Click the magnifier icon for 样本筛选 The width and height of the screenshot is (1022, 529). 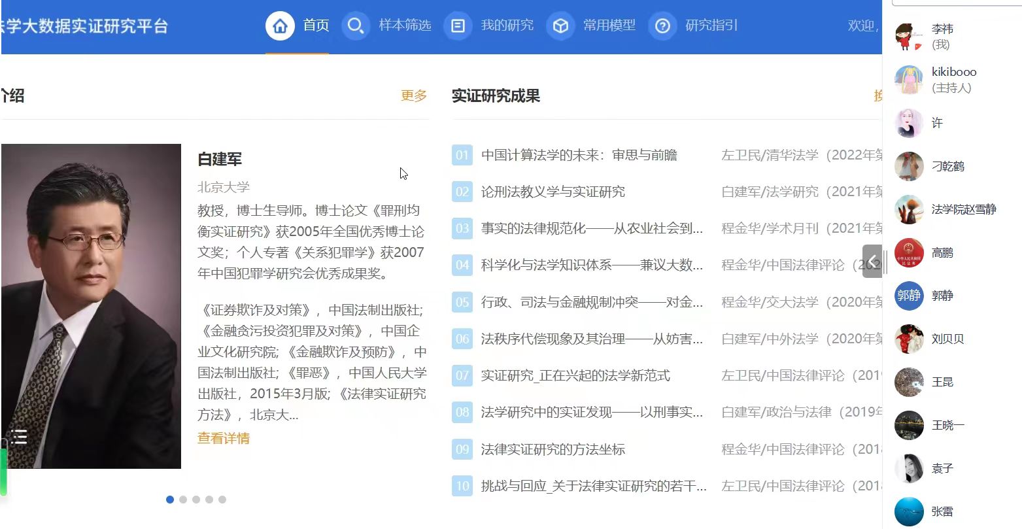tap(355, 26)
